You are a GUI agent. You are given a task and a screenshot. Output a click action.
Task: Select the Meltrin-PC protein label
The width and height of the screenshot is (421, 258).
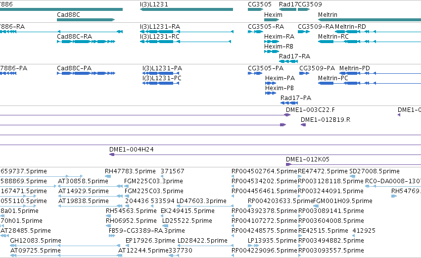tap(333, 78)
